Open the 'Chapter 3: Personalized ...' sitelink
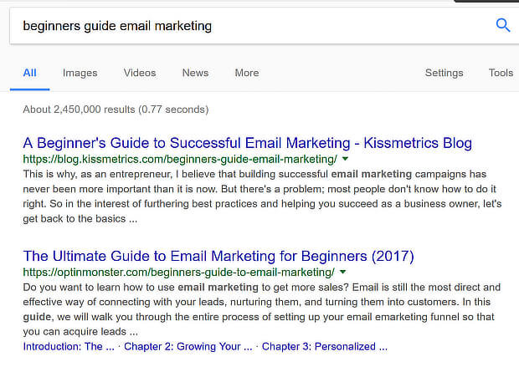 click(325, 346)
